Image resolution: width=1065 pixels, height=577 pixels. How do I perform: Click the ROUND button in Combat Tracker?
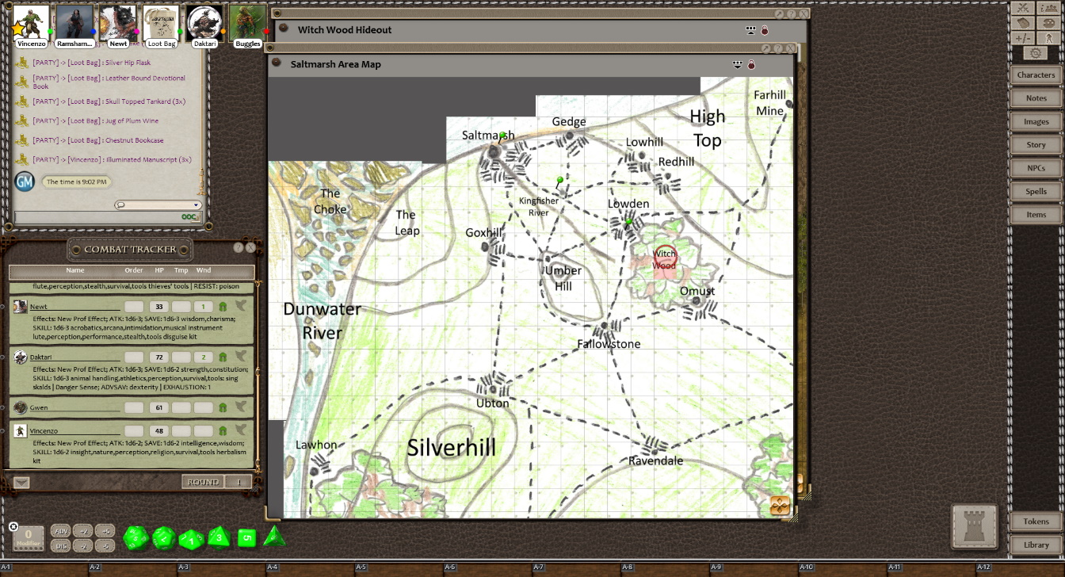coord(203,482)
